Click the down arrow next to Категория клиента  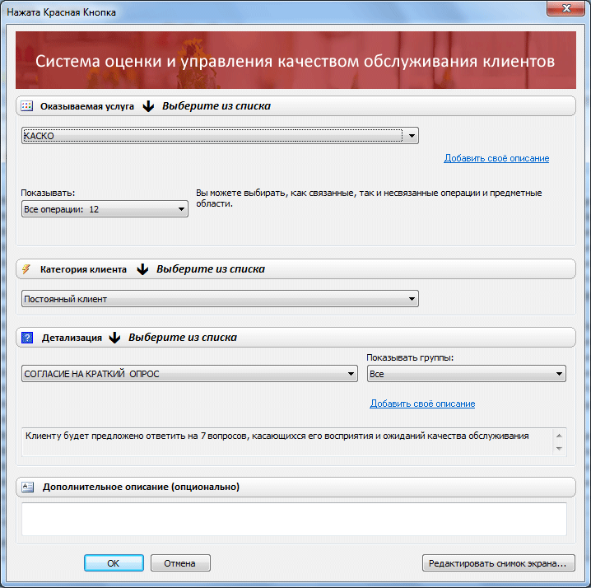pos(142,269)
